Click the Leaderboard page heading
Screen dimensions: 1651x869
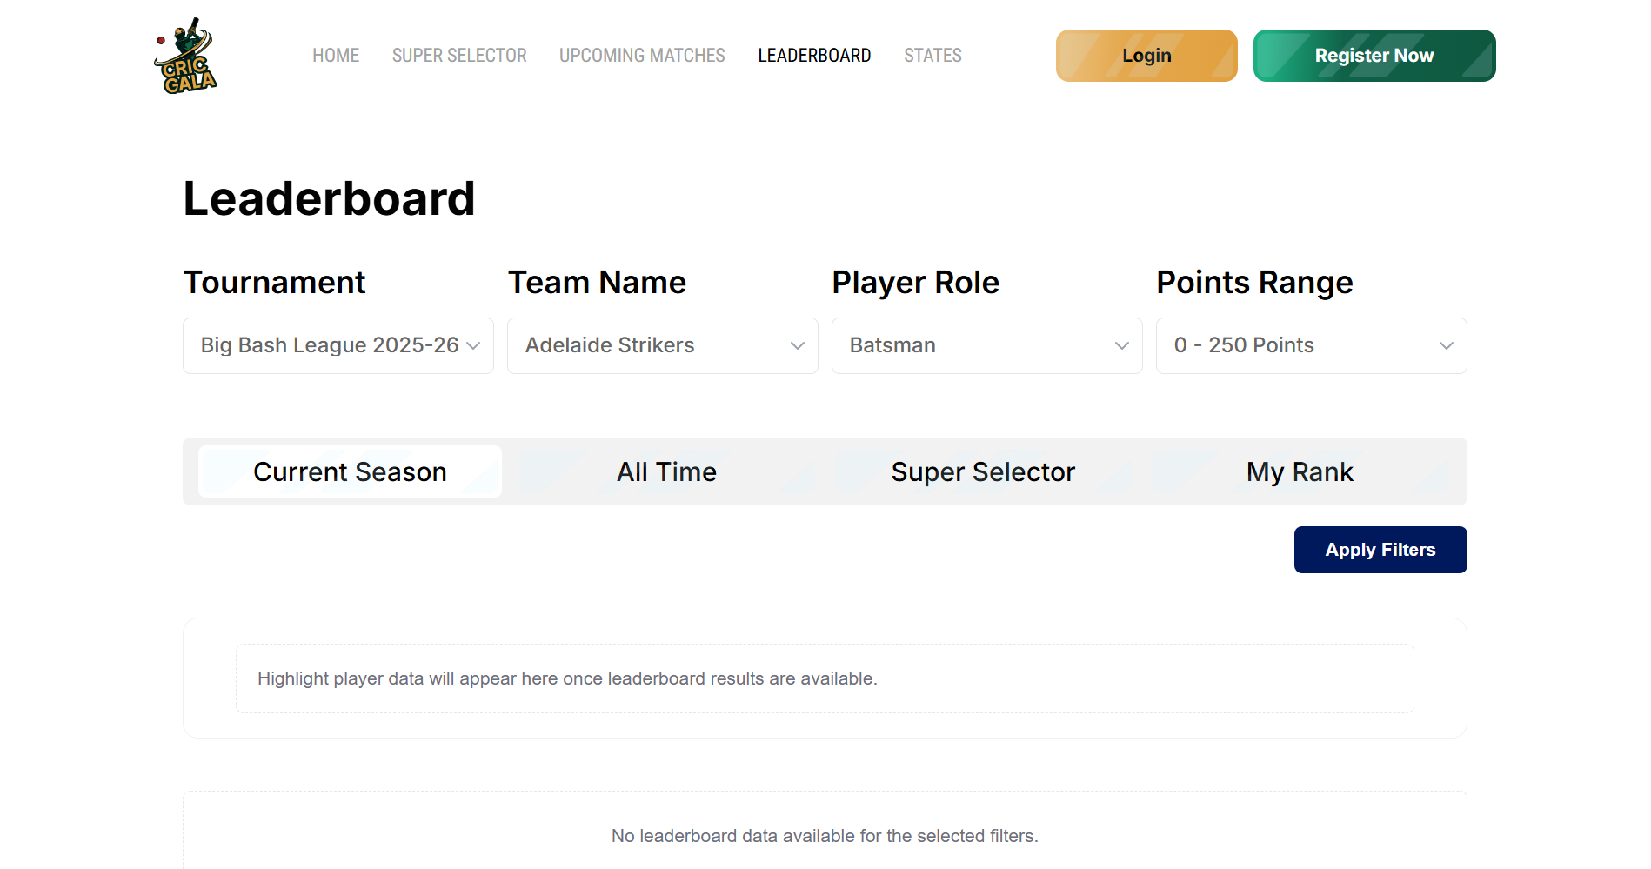[329, 198]
